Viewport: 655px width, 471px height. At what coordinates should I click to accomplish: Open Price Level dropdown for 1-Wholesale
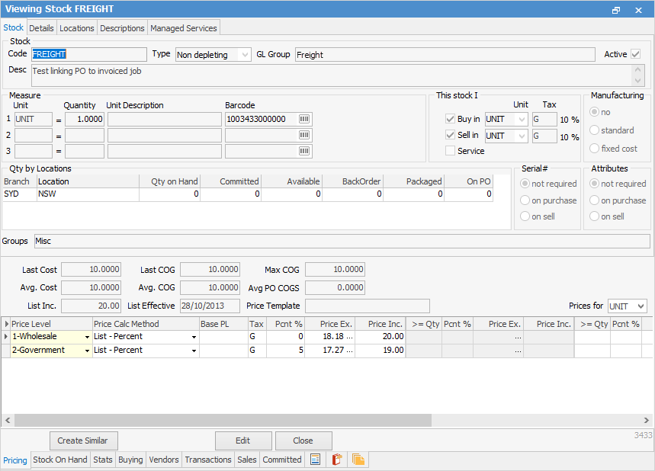87,336
